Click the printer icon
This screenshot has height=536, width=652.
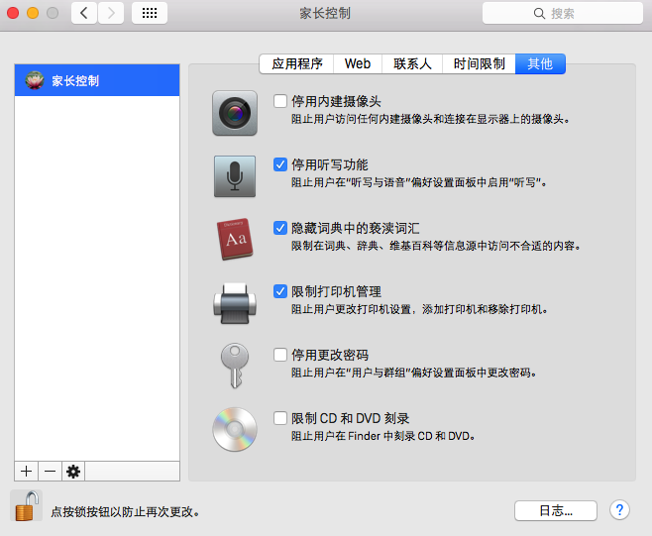(x=235, y=303)
